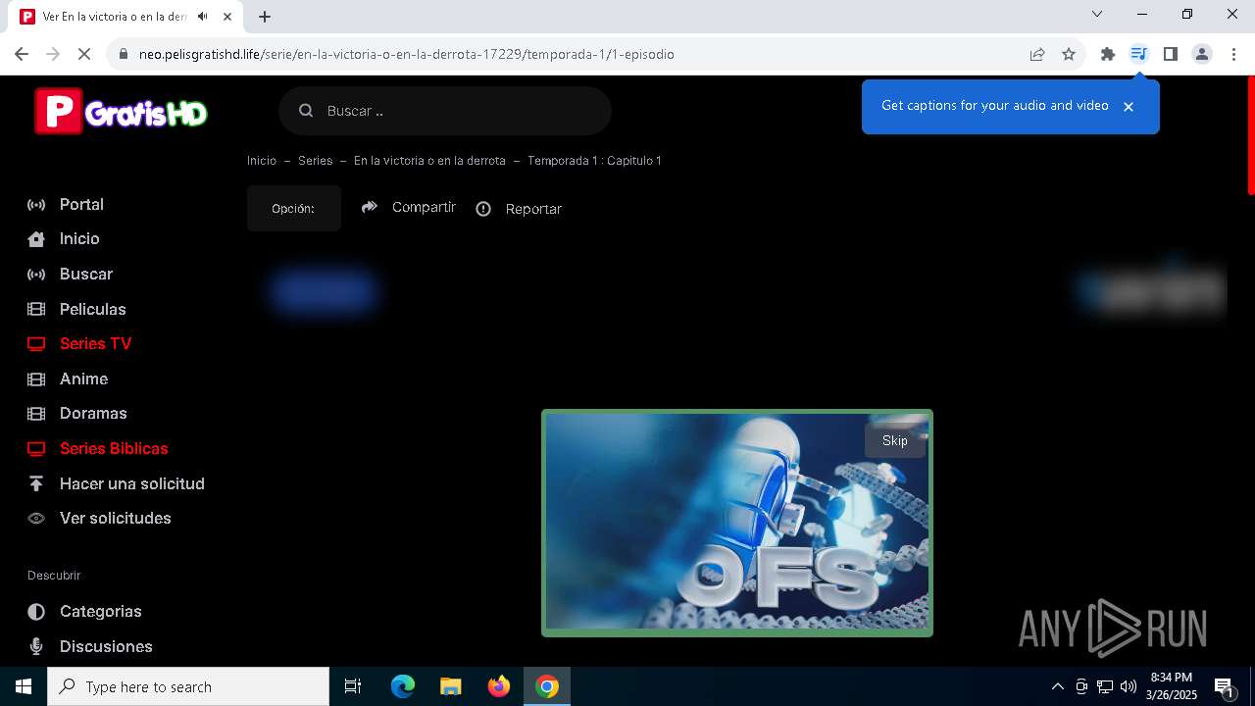Show hidden system tray icons
Screen dimensions: 1255x706
(x=1058, y=686)
